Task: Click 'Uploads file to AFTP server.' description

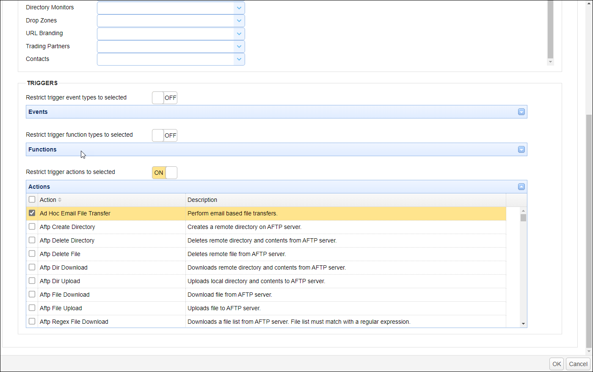Action: pos(224,308)
